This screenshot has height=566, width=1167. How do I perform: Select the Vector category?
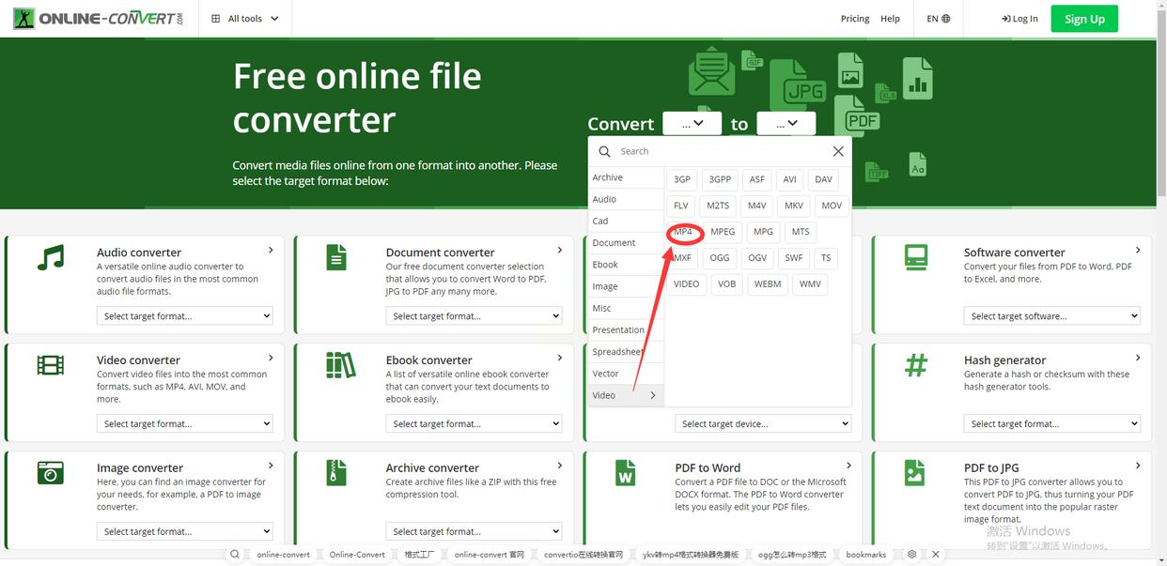pos(626,374)
